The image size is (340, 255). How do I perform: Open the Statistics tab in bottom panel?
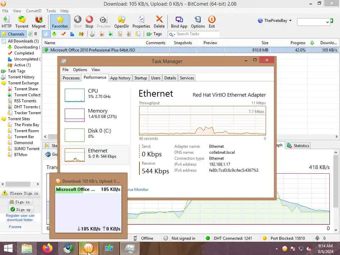click(x=298, y=146)
